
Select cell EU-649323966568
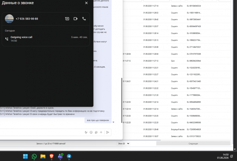pyautogui.click(x=194, y=122)
